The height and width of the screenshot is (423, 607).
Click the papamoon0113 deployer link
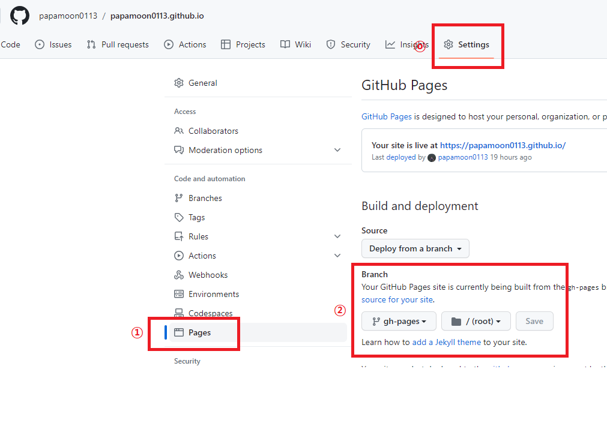coord(463,157)
